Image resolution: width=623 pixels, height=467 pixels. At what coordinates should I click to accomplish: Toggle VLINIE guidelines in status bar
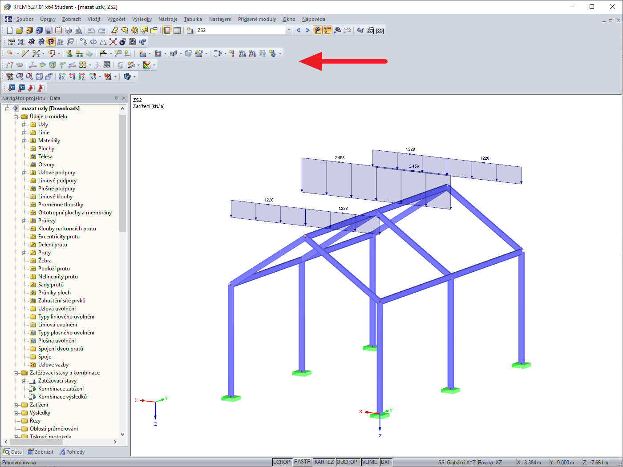click(370, 462)
